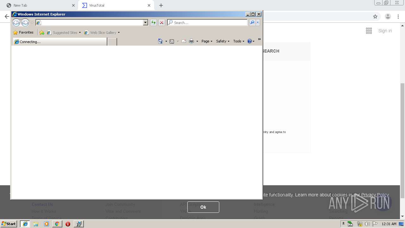
Task: Go back in Chrome
Action: [7, 16]
